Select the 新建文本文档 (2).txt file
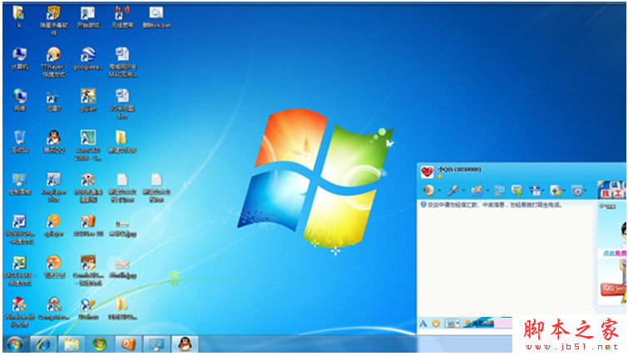The width and height of the screenshot is (628, 356). coord(122,187)
